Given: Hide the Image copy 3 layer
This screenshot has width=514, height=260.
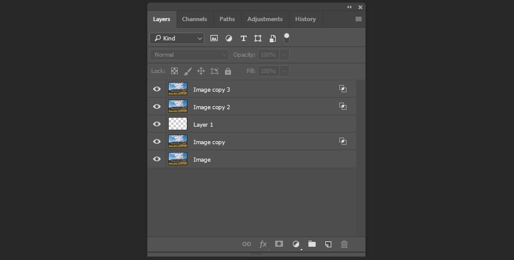Looking at the screenshot, I should (157, 89).
